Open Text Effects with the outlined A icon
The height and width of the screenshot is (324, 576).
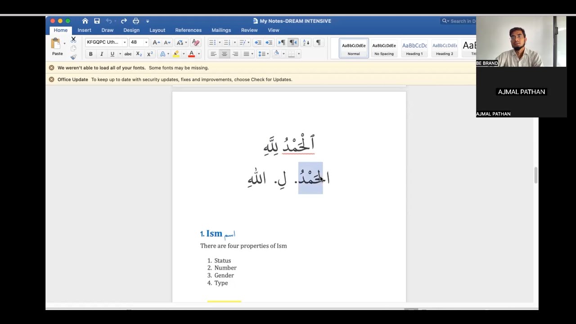(x=162, y=54)
